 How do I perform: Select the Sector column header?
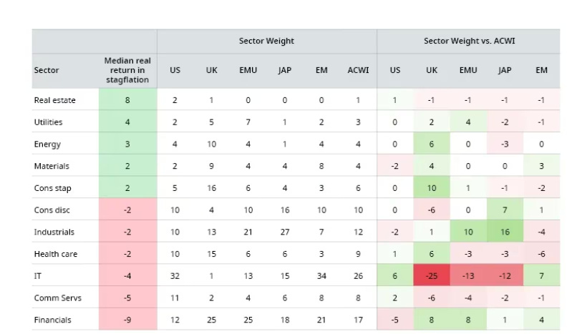47,70
